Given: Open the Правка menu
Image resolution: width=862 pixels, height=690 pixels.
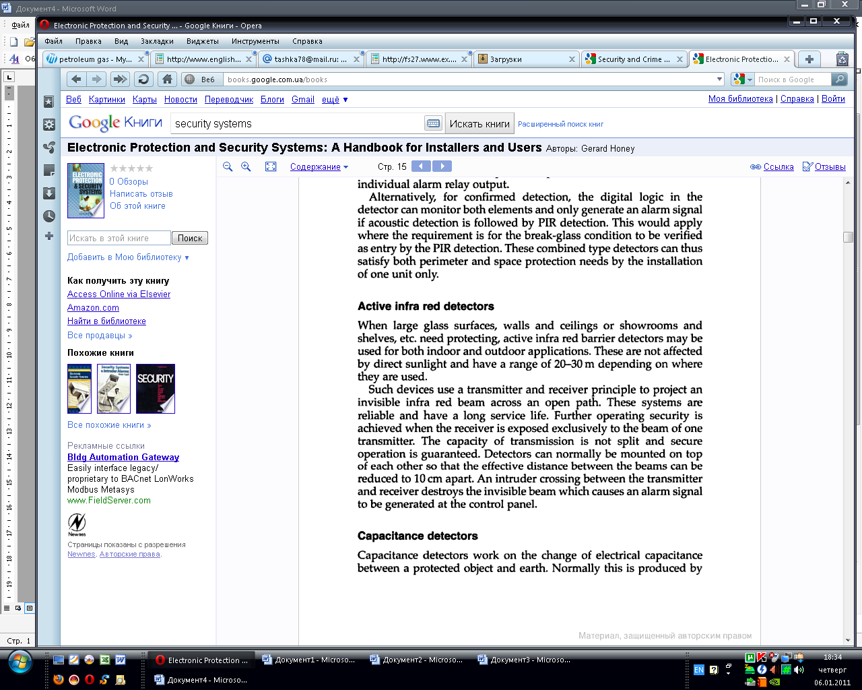Looking at the screenshot, I should (x=88, y=41).
